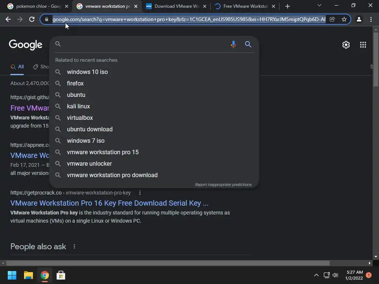Reload the current page

pos(32,19)
